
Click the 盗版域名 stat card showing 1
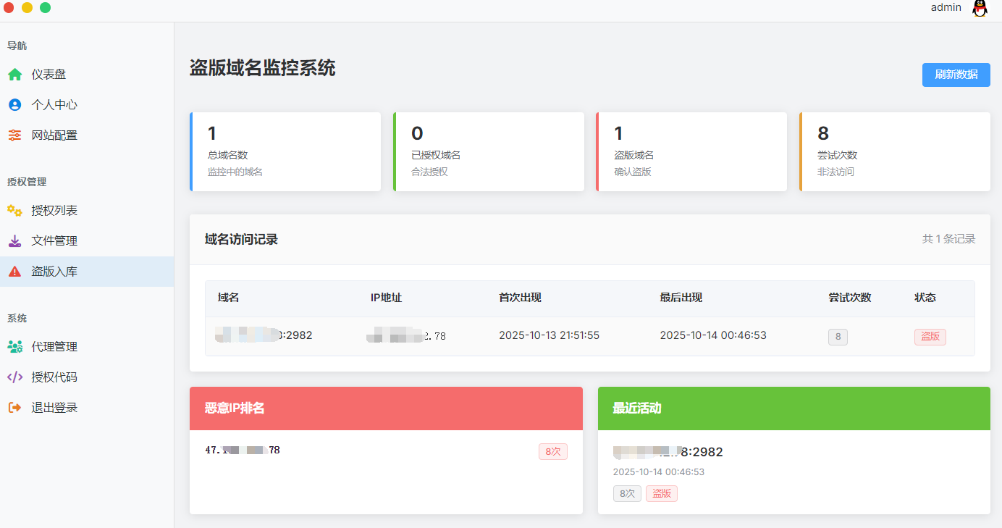point(691,151)
